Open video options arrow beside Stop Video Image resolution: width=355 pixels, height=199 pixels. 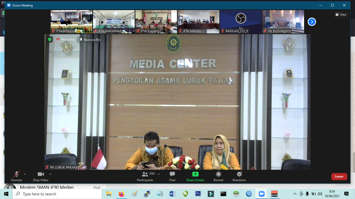click(x=50, y=174)
